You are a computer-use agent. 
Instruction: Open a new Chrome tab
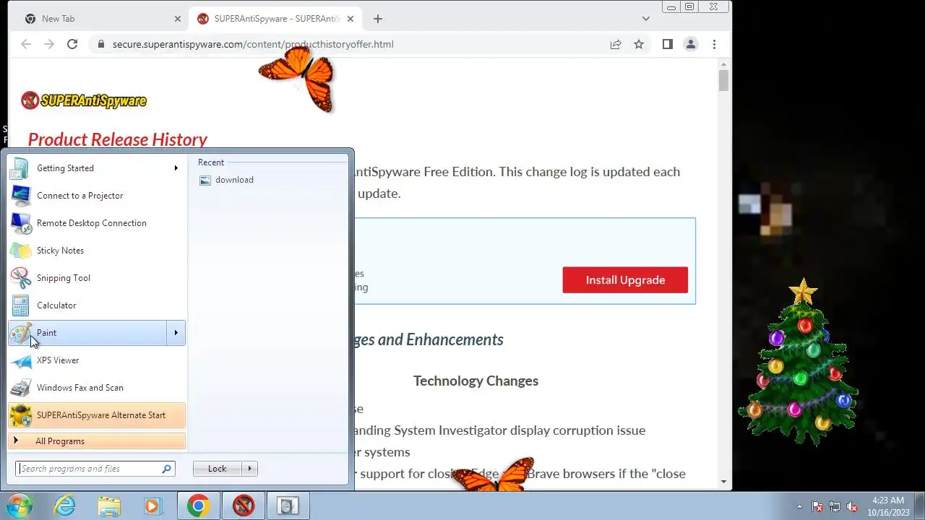pyautogui.click(x=378, y=19)
